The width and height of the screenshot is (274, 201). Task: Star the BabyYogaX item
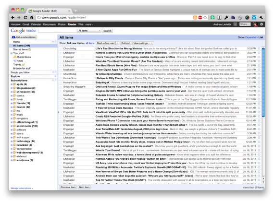pyautogui.click(x=61, y=83)
